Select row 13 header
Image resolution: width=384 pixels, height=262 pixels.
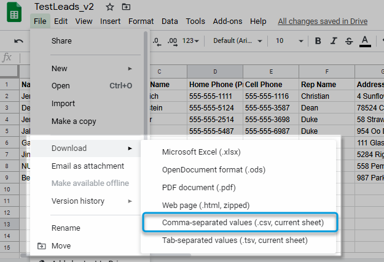coord(10,225)
